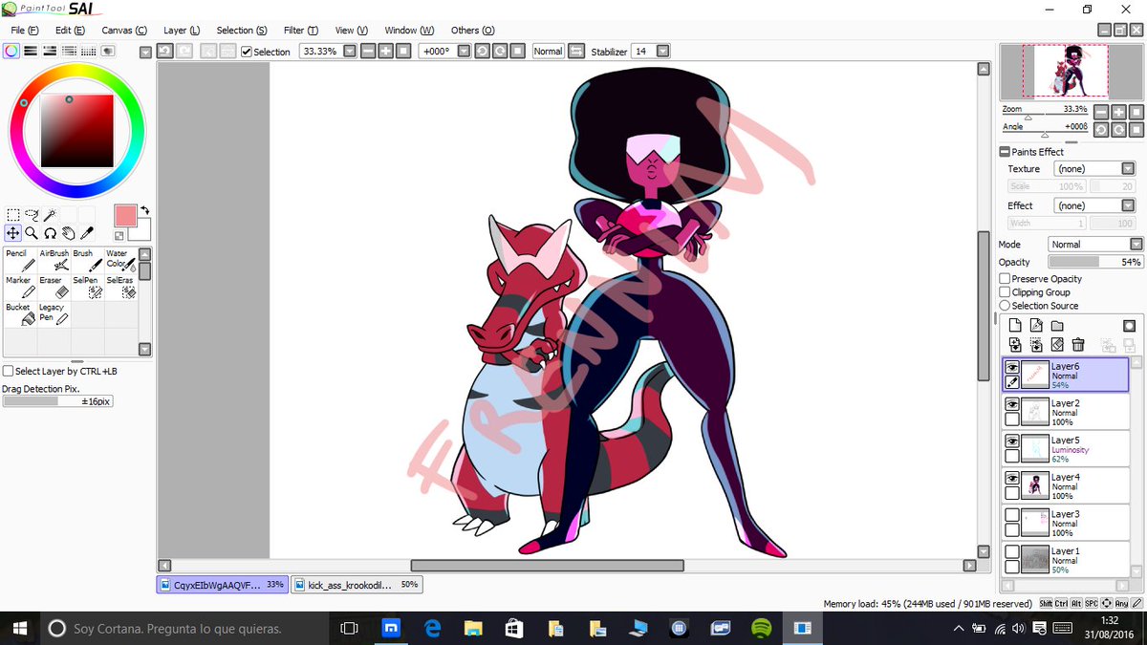Select the Rotate view tool
This screenshot has width=1147, height=645.
[50, 232]
